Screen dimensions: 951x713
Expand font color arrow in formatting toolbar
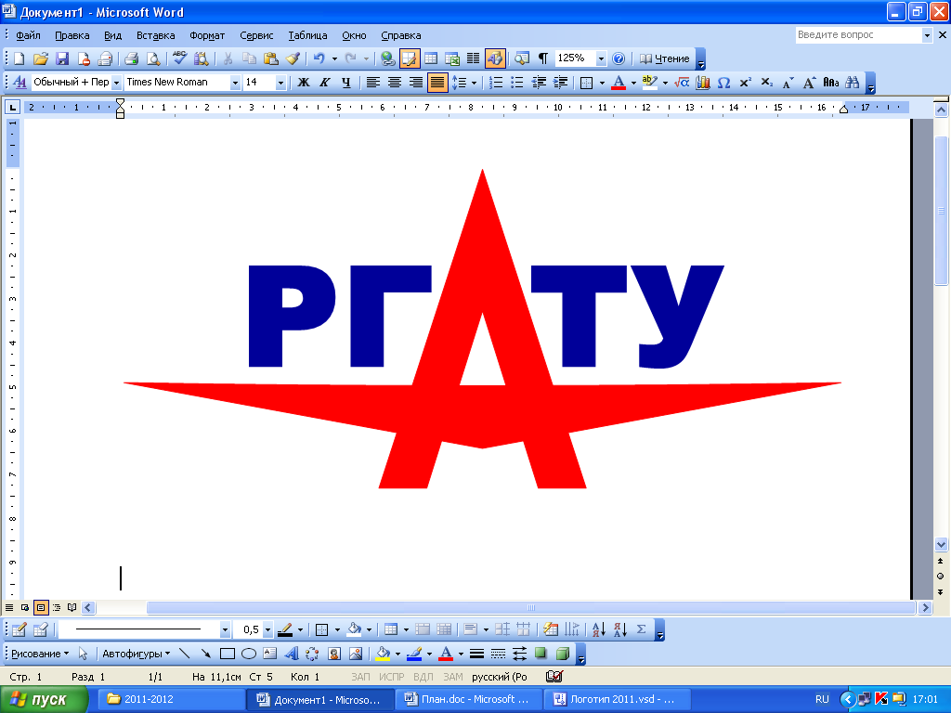[x=633, y=83]
